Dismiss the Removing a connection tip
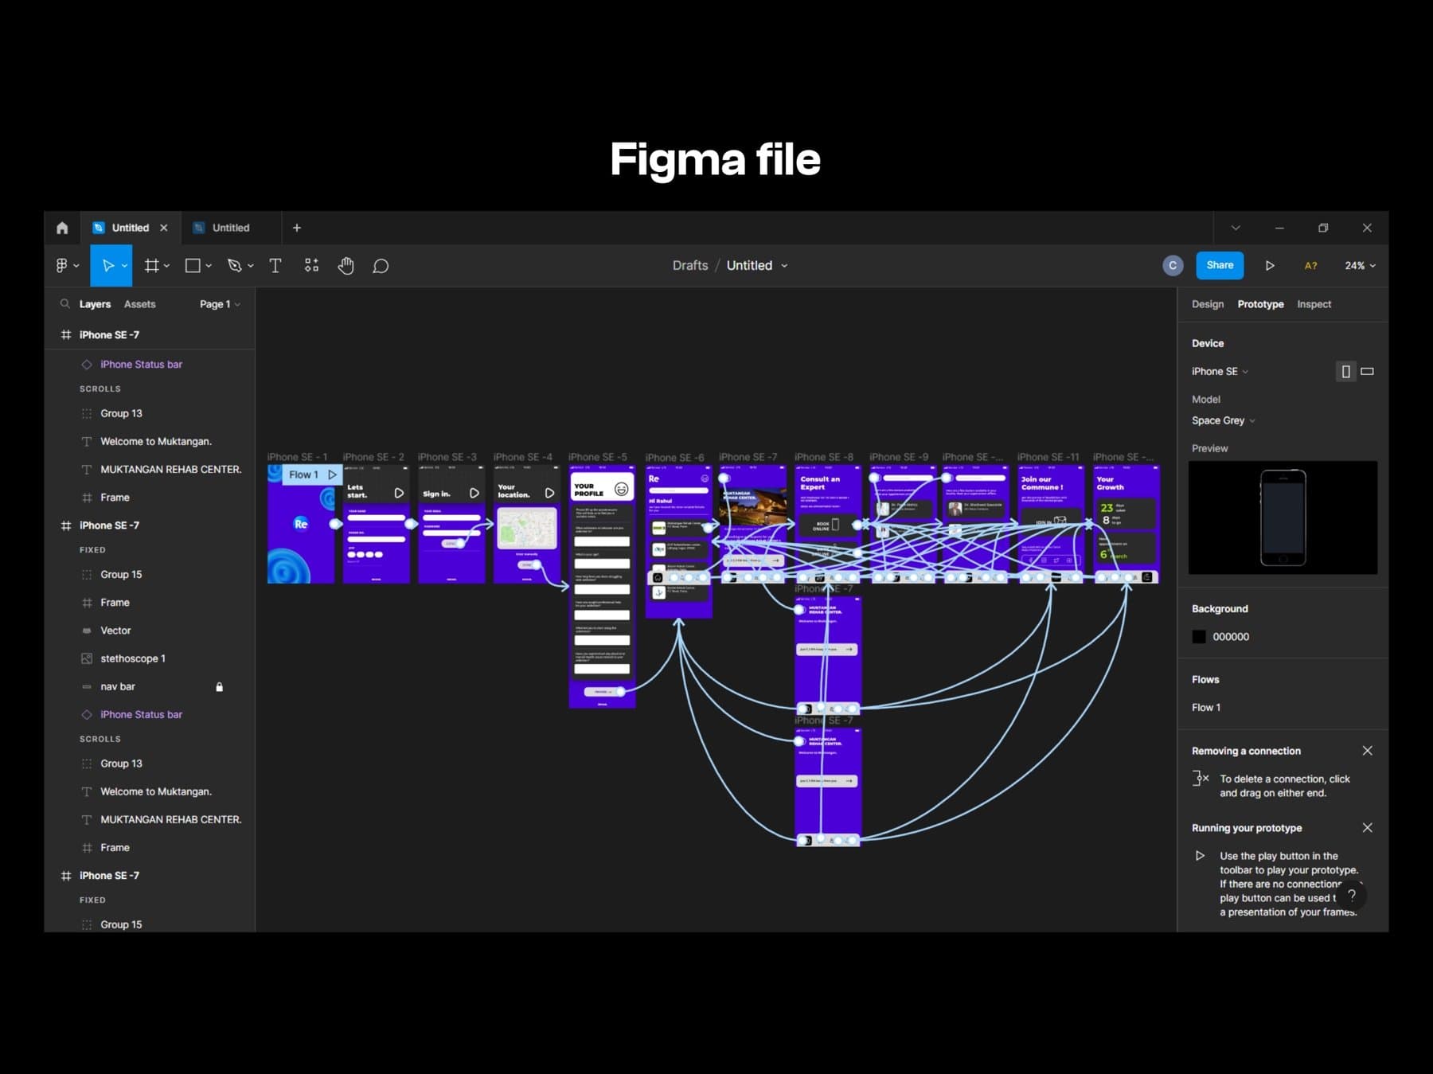The height and width of the screenshot is (1074, 1433). coord(1367,751)
